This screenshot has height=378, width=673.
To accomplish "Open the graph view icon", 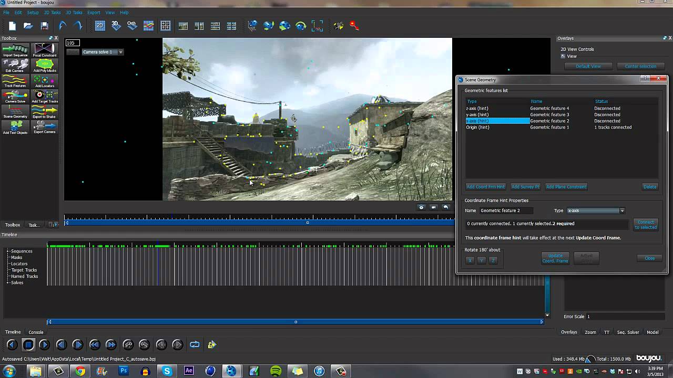I will point(148,25).
